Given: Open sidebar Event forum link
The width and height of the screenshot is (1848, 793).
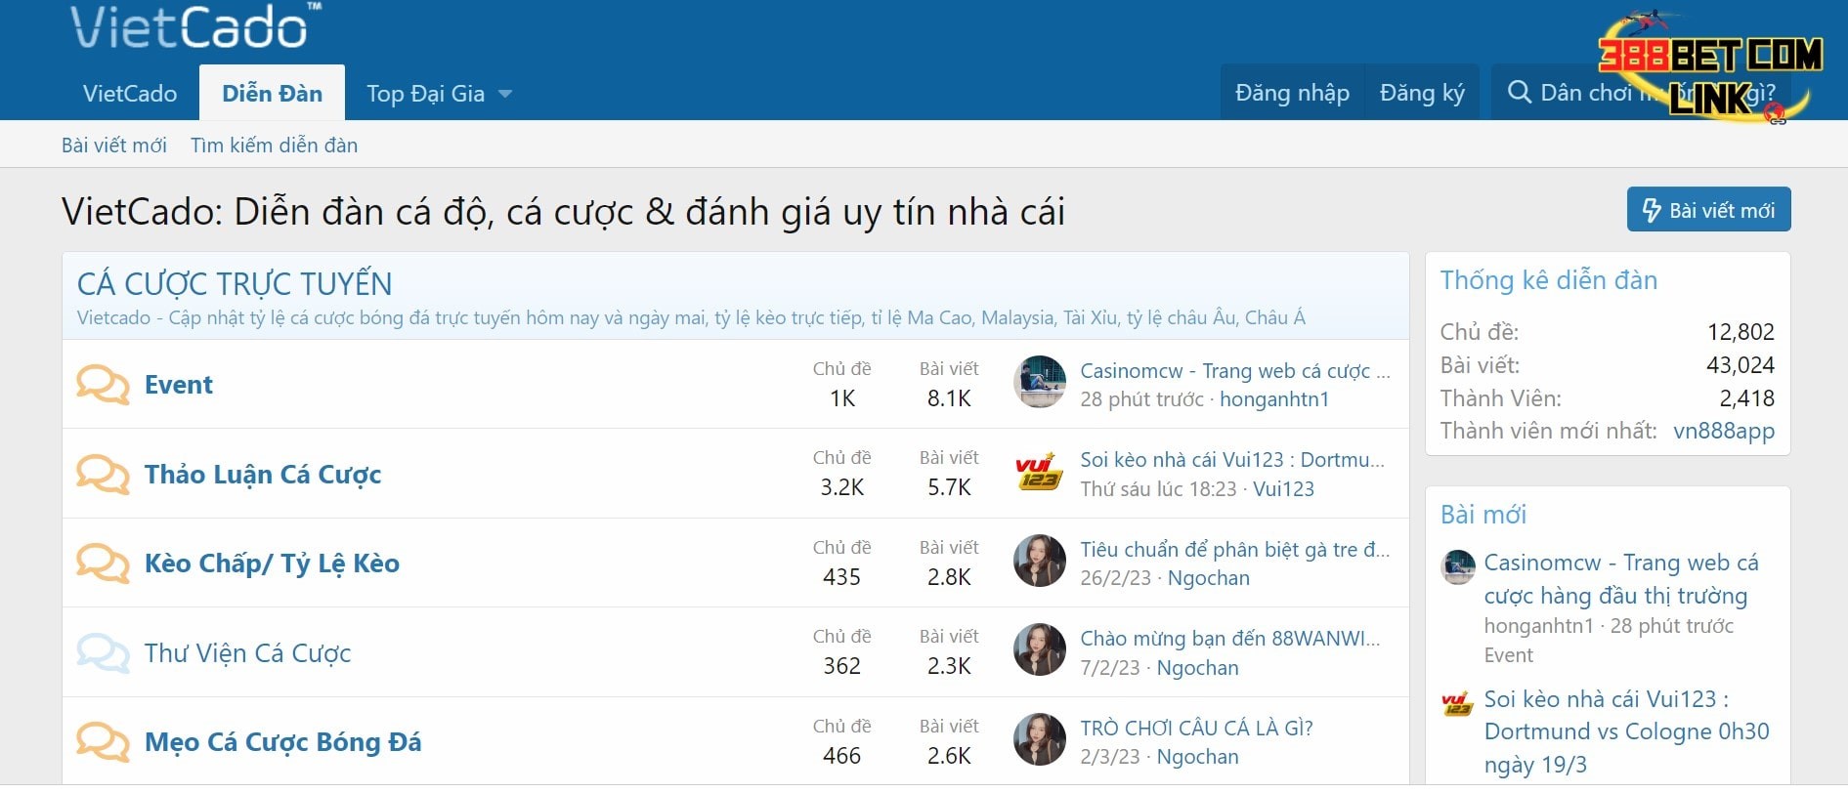Looking at the screenshot, I should point(1508,655).
